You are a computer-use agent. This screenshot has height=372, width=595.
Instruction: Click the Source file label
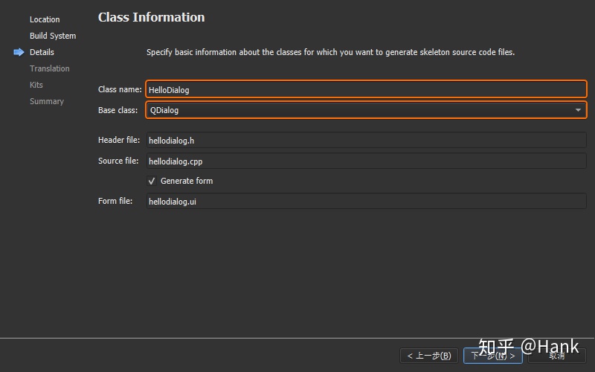[118, 161]
